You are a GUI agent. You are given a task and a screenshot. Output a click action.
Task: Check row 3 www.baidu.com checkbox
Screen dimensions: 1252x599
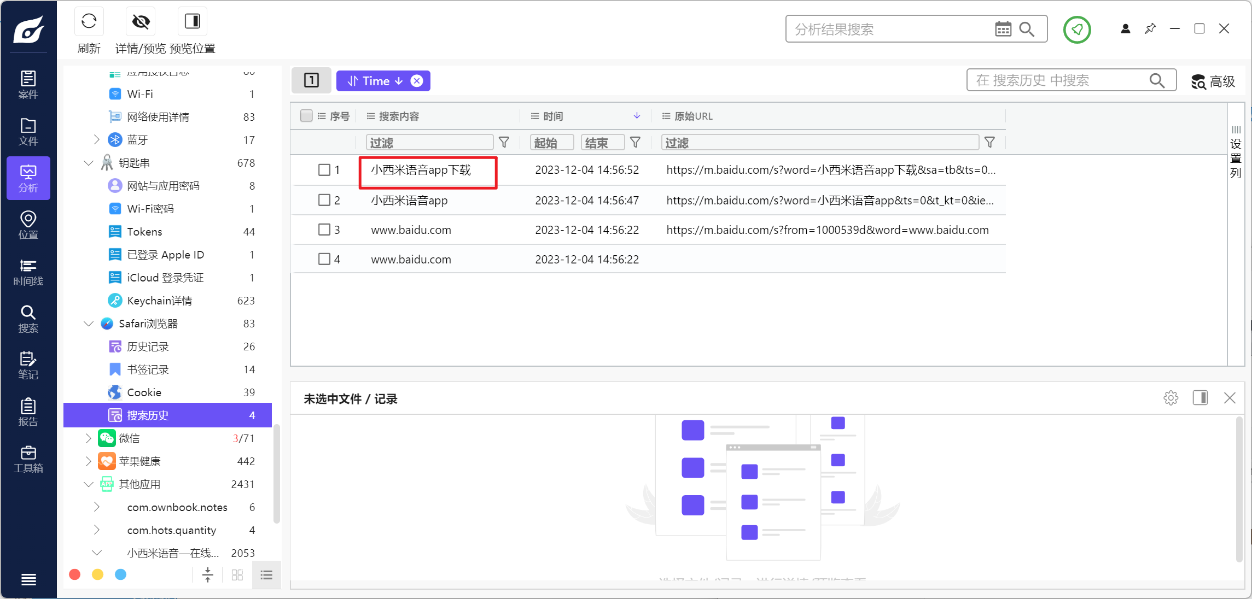[x=324, y=230]
